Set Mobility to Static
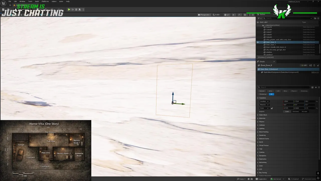Image resolution: width=321 pixels, height=181 pixels. click(x=287, y=112)
